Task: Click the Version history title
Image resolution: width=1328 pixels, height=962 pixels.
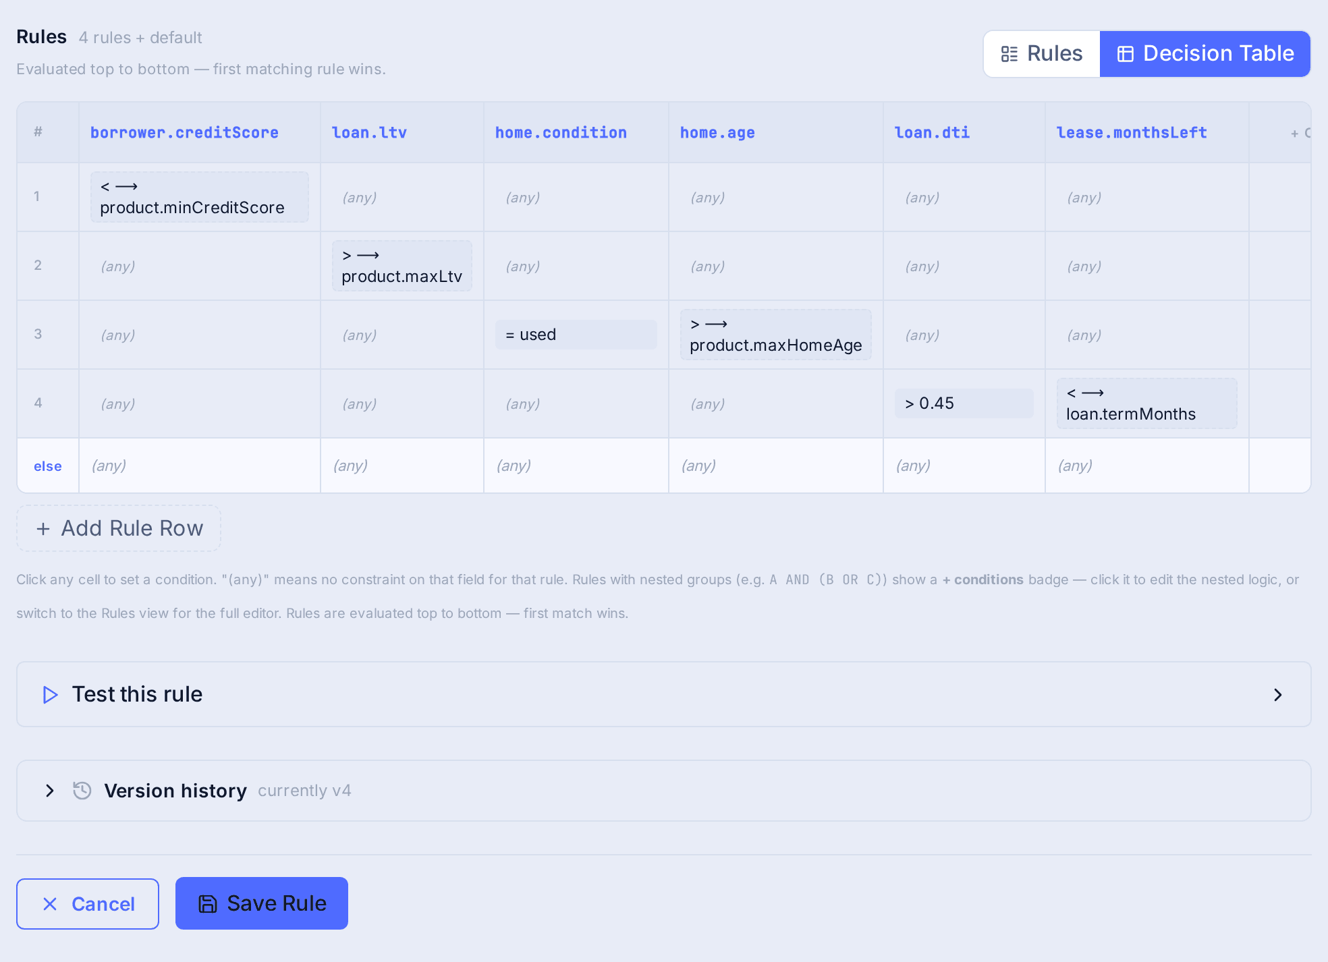Action: tap(175, 791)
